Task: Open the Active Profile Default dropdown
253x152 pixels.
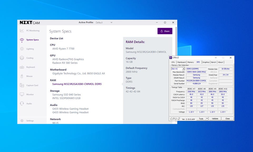Action: (x=104, y=23)
